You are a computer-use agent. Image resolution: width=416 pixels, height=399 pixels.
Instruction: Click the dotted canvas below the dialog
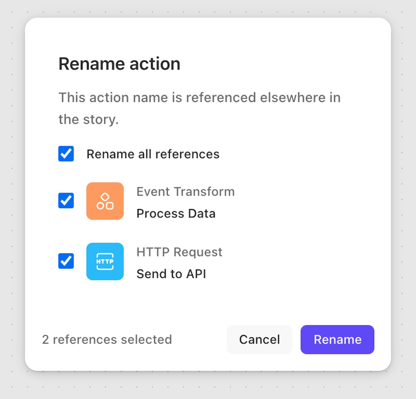208,385
